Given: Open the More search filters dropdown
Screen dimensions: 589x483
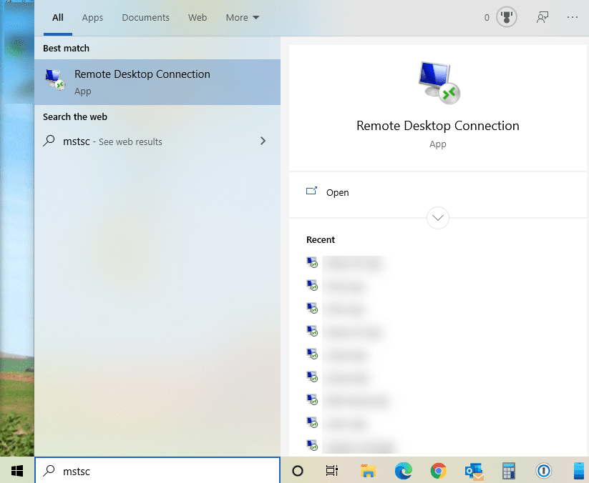Looking at the screenshot, I should tap(242, 17).
